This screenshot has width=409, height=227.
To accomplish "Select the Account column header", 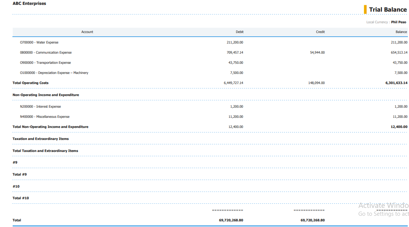I will (x=87, y=32).
